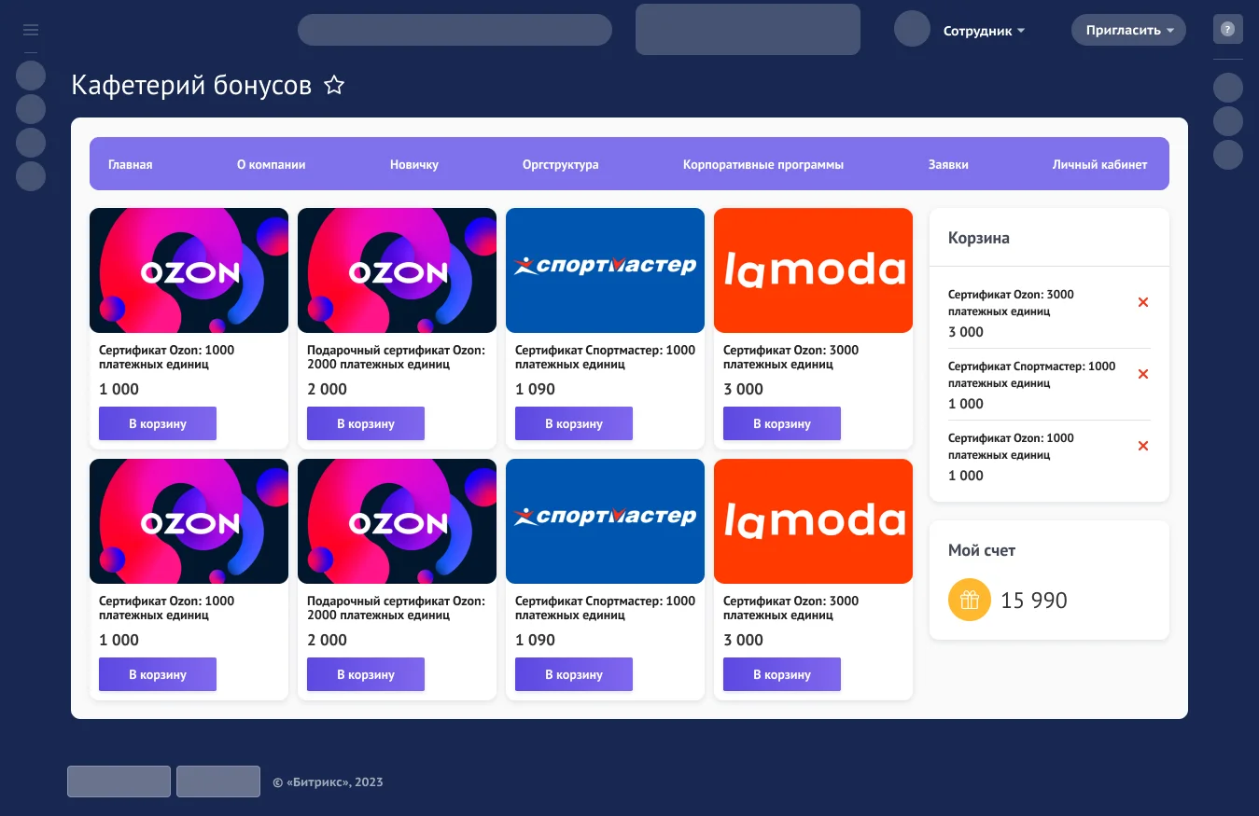Open bottom-row Спортмастер card image
The image size is (1259, 816).
[x=605, y=521]
